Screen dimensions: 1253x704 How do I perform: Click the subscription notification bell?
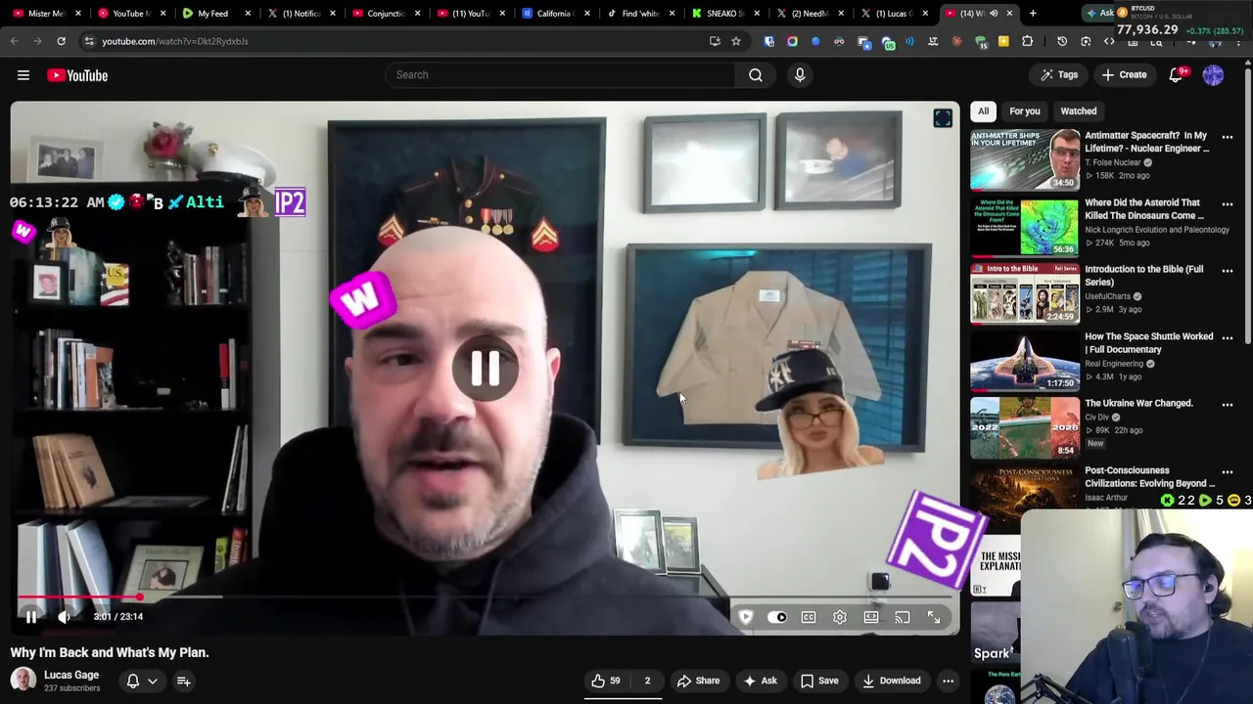133,681
